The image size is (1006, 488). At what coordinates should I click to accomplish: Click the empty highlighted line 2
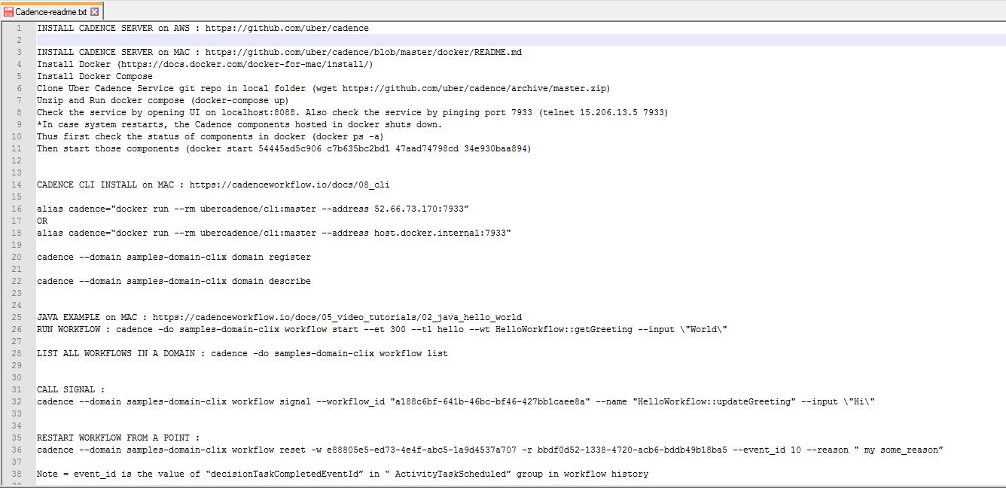(x=520, y=40)
